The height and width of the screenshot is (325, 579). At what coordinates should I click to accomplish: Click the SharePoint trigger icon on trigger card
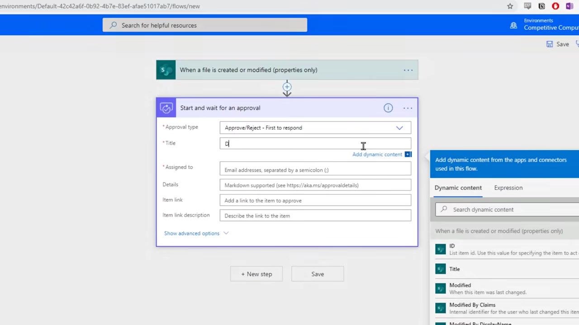click(166, 70)
